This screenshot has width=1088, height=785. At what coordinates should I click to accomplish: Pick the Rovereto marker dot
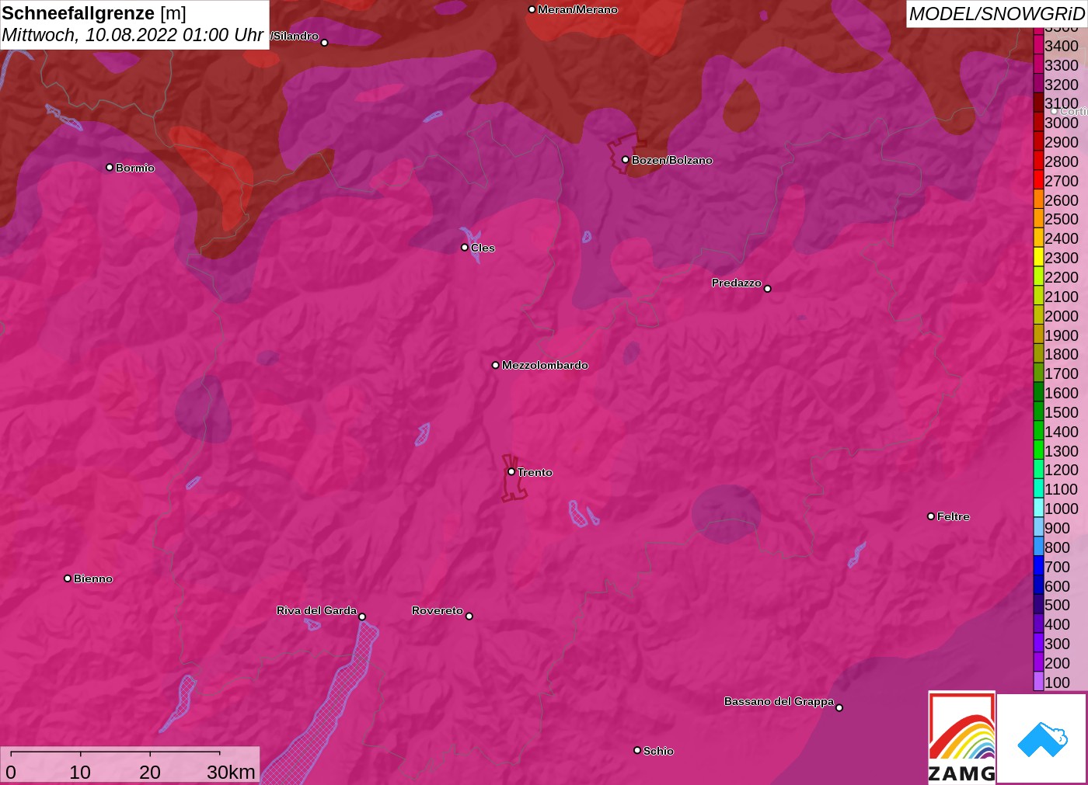click(469, 616)
